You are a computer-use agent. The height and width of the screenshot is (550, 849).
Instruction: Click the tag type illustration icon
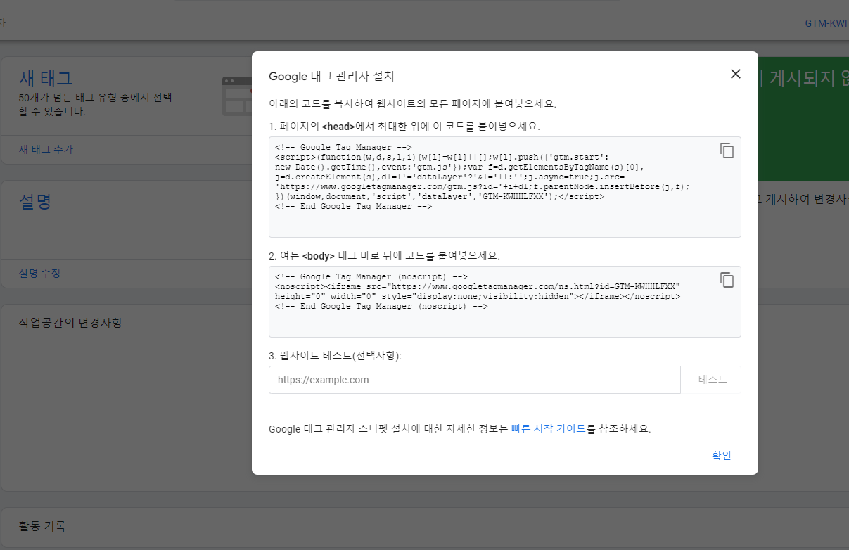(237, 96)
